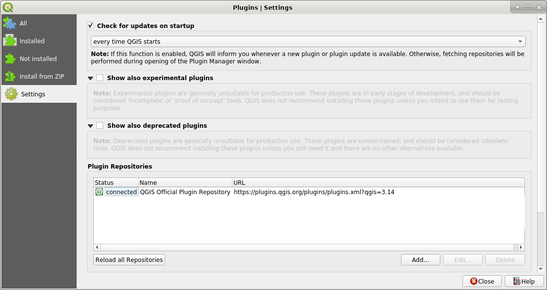Click the Close button
Image resolution: width=547 pixels, height=290 pixels.
click(x=482, y=281)
